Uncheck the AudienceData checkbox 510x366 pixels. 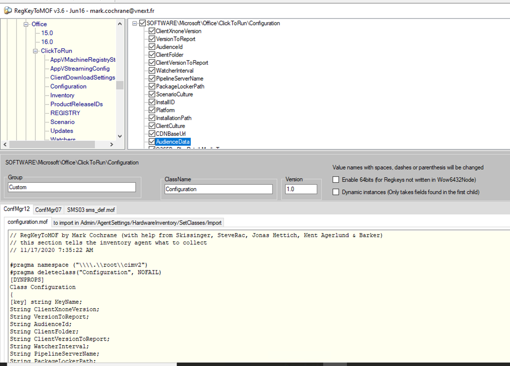click(152, 141)
